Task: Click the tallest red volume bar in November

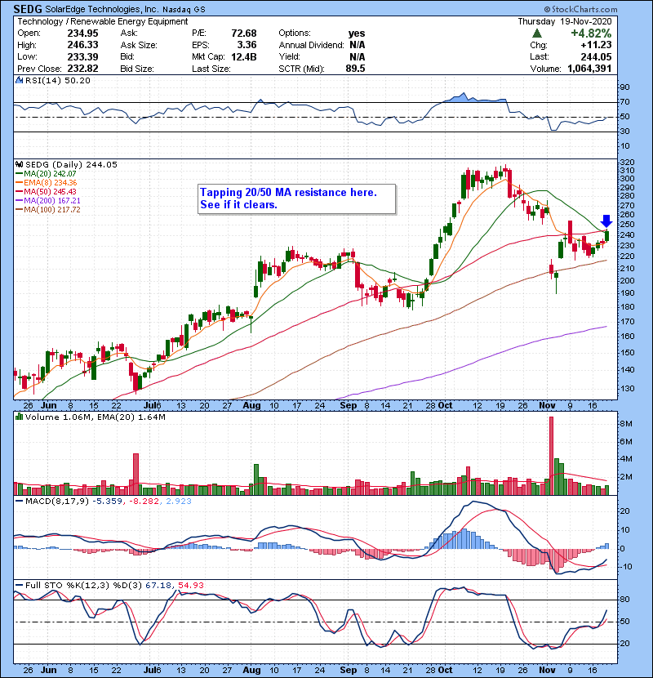Action: point(551,456)
